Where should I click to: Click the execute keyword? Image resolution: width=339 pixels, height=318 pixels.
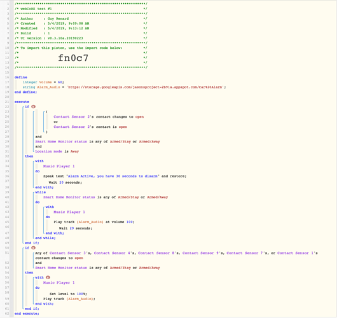click(22, 102)
